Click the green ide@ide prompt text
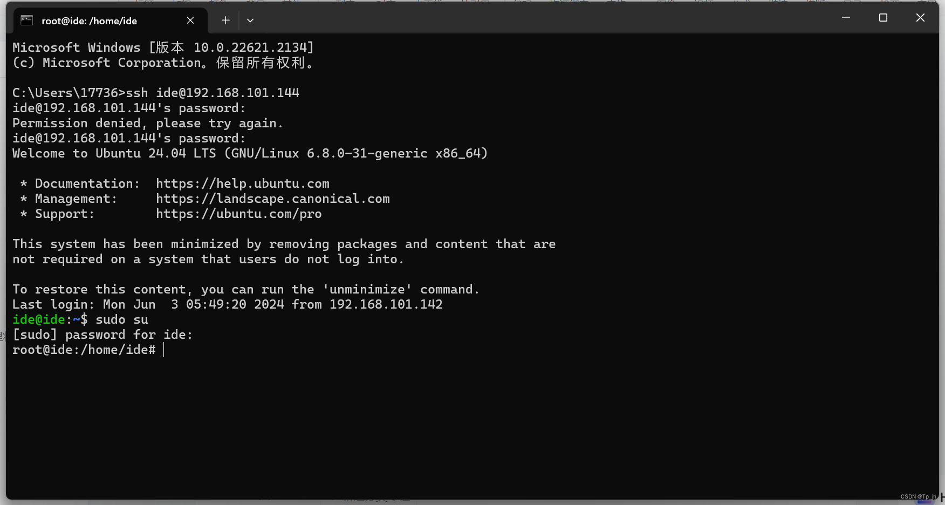The image size is (945, 505). click(x=39, y=320)
